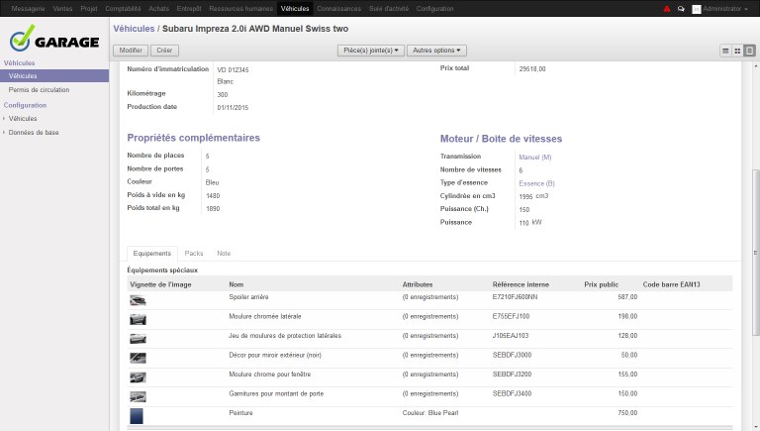
Task: Expand Véhicules under Configuration
Action: (x=23, y=118)
